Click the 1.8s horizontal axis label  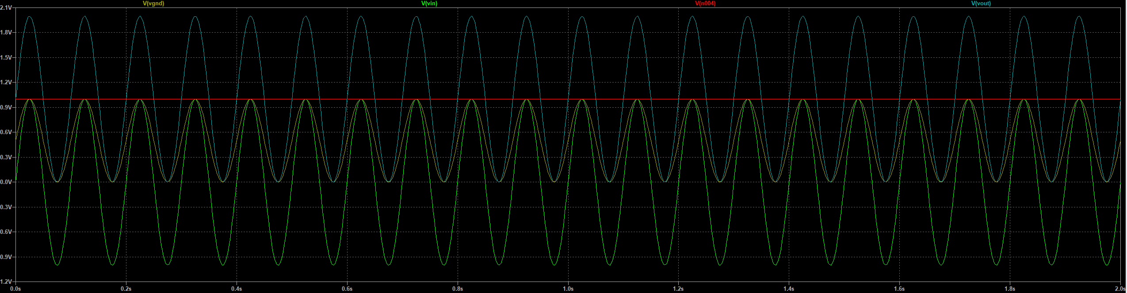(x=1010, y=289)
